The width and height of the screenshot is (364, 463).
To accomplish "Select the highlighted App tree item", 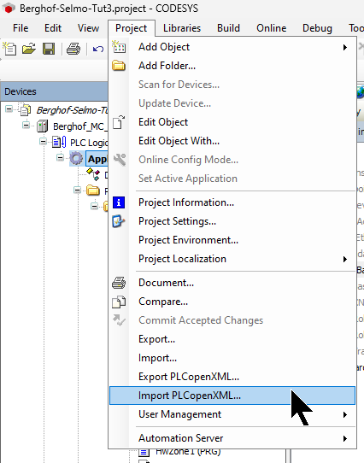I will point(97,159).
